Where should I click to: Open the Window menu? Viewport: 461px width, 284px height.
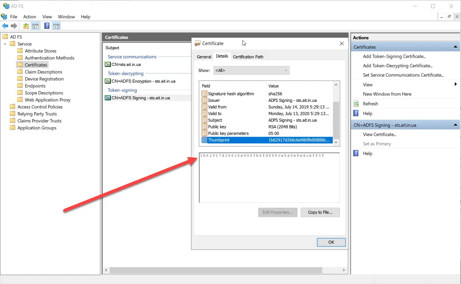pos(66,17)
